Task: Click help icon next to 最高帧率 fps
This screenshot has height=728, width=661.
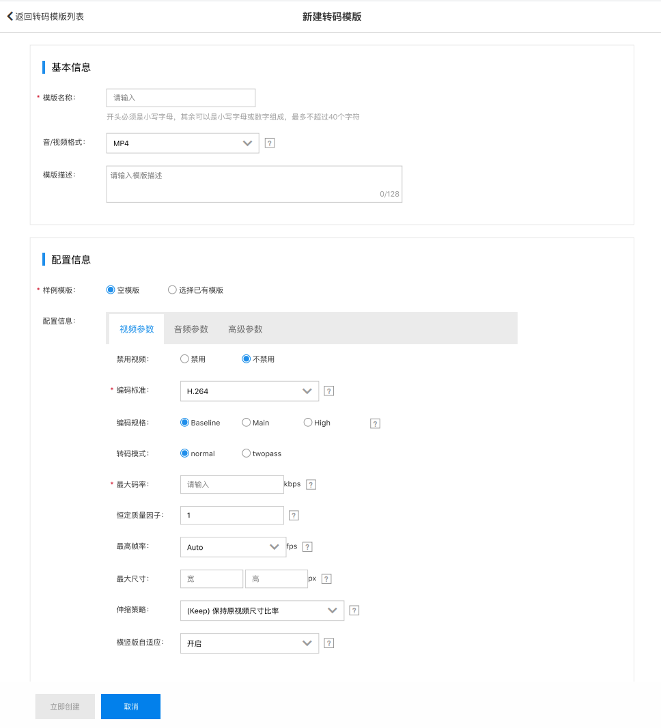Action: tap(307, 547)
